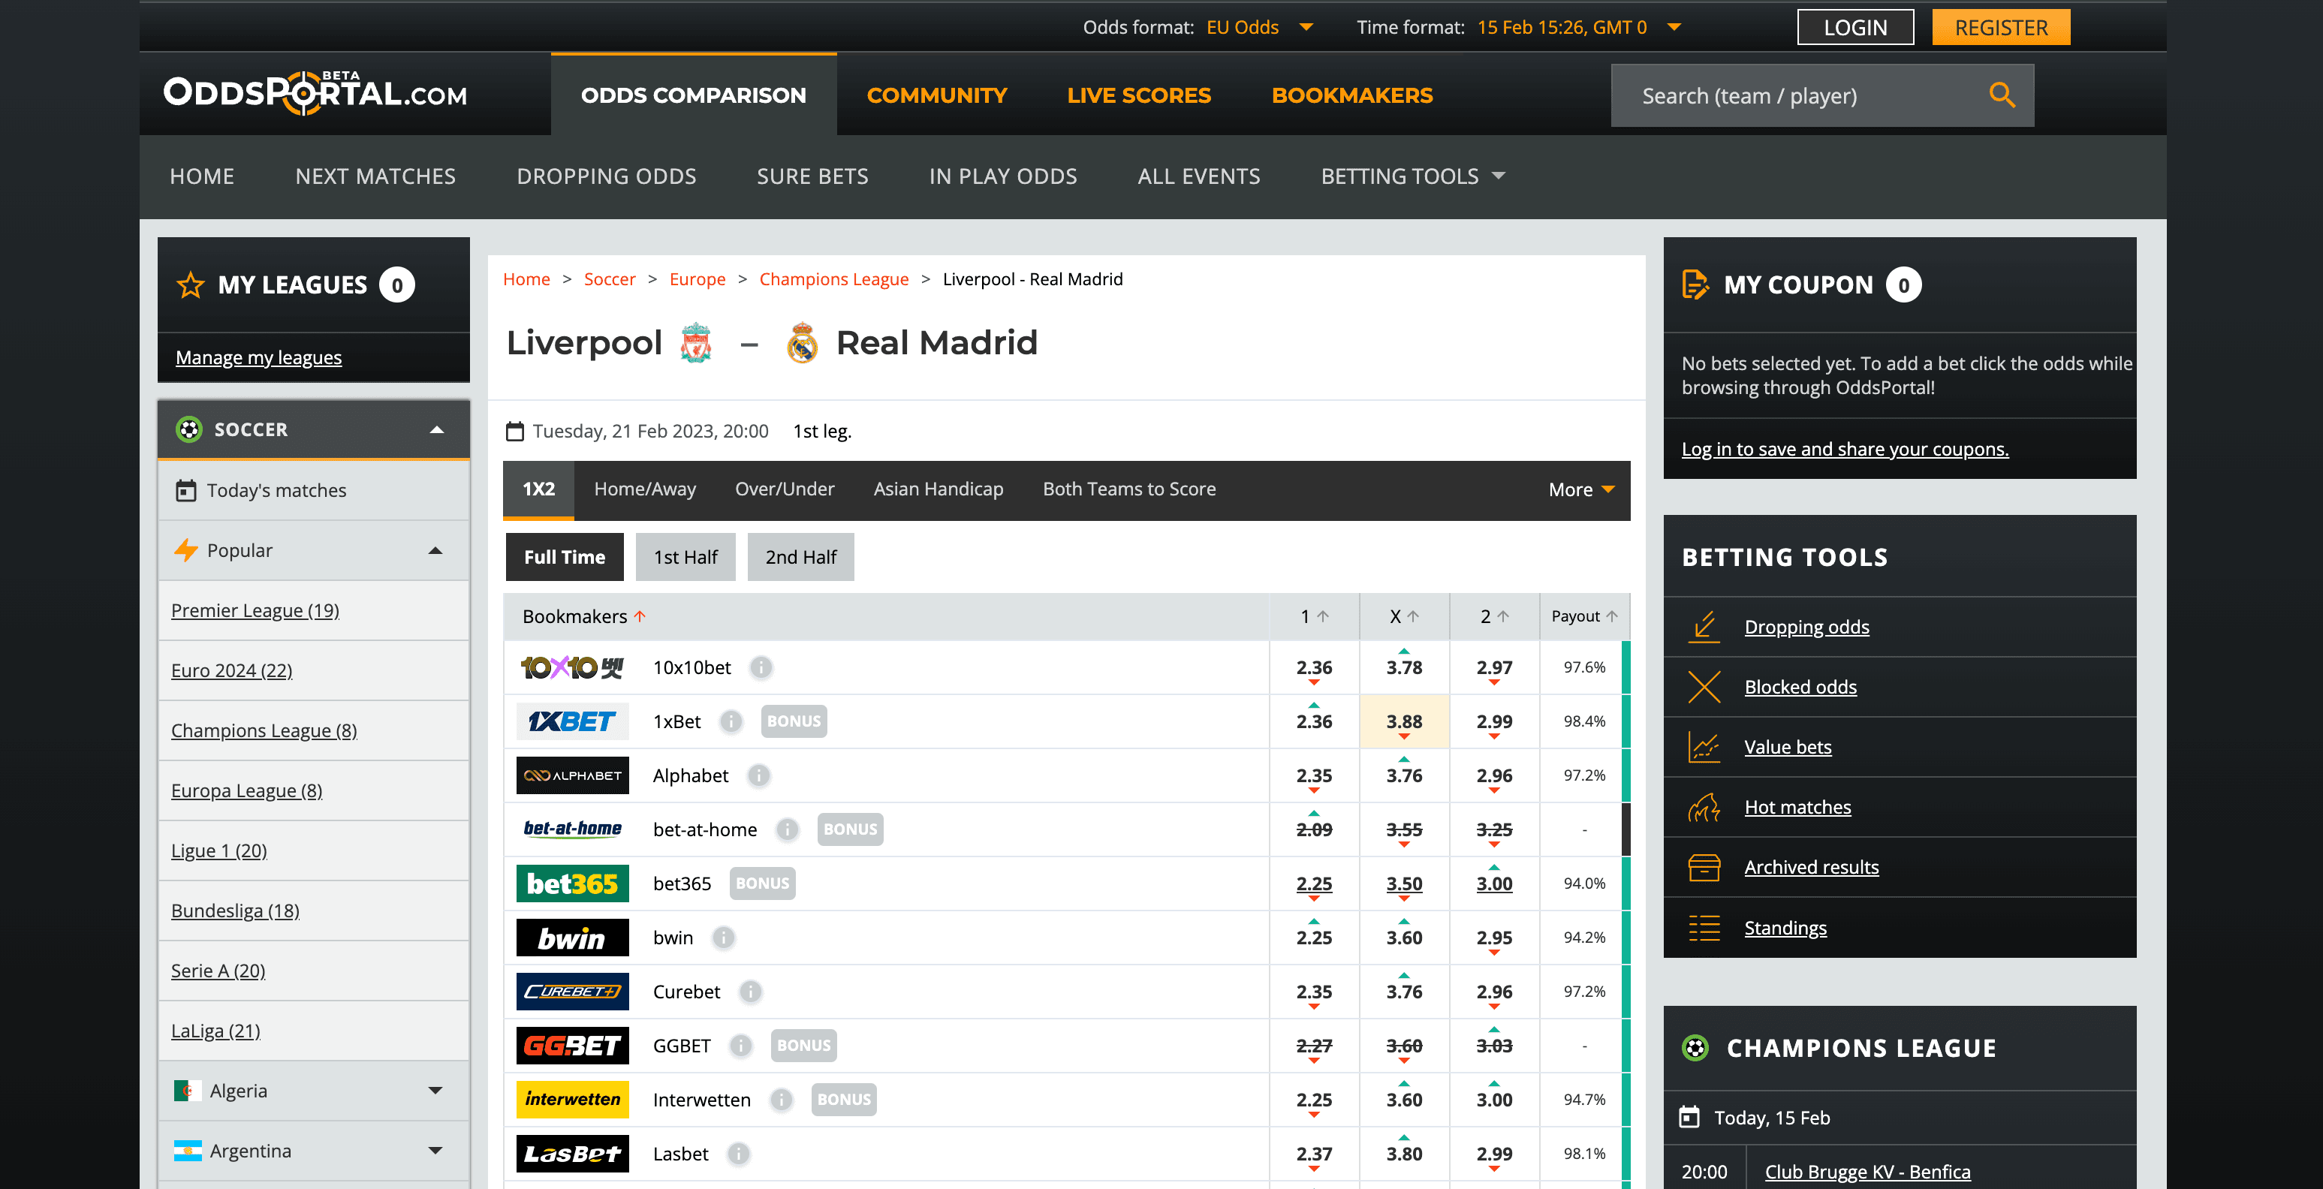
Task: Select the Full Time period toggle
Action: point(564,557)
